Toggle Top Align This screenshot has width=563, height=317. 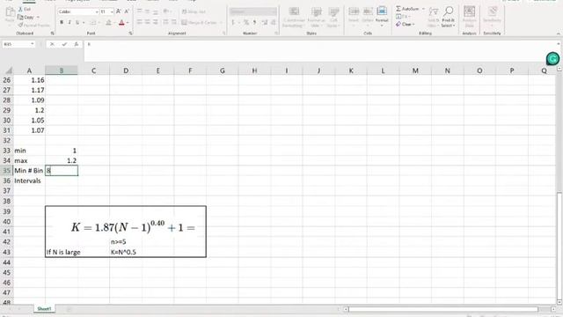point(140,11)
